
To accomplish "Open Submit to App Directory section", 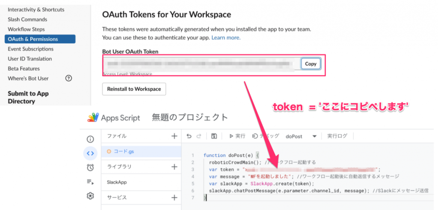I will pos(28,98).
